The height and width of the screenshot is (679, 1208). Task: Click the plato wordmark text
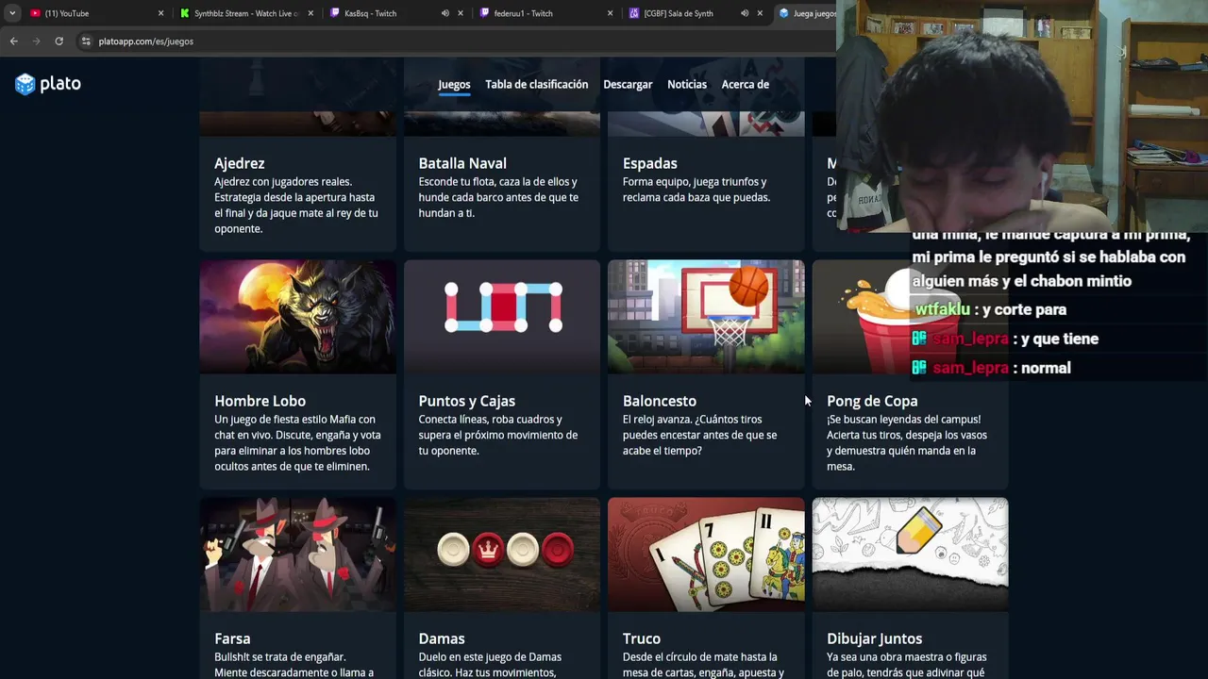60,84
